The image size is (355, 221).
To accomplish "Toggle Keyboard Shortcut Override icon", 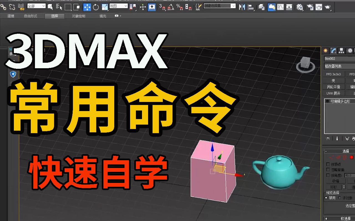I will click(152, 7).
